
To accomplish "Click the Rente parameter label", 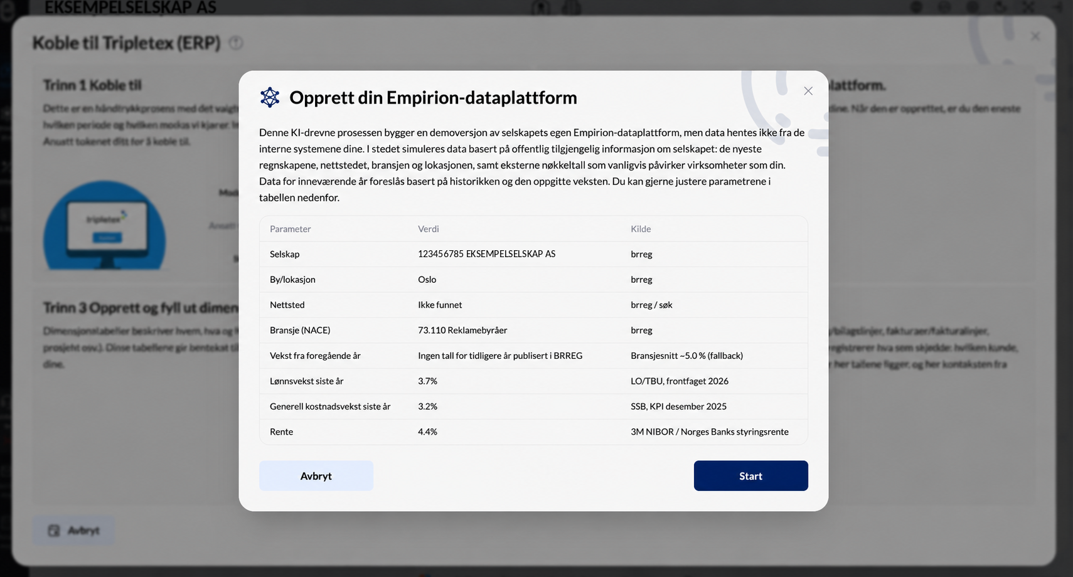I will coord(281,432).
